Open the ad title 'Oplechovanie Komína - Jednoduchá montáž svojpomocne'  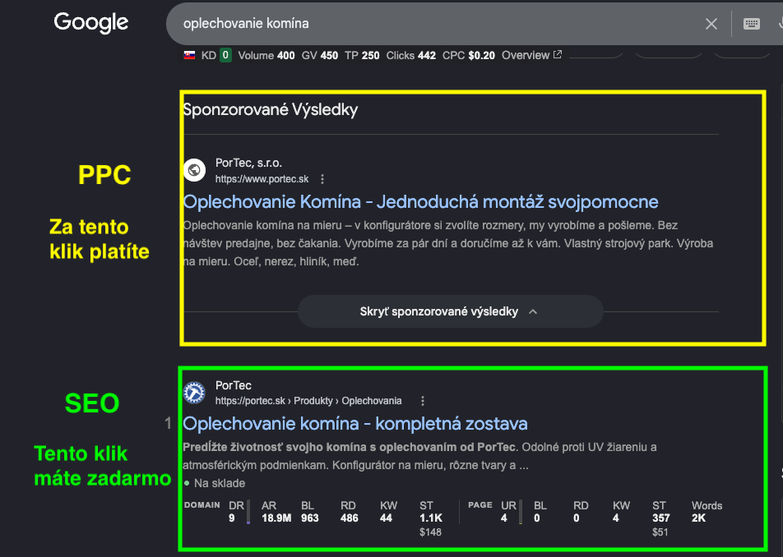click(420, 201)
